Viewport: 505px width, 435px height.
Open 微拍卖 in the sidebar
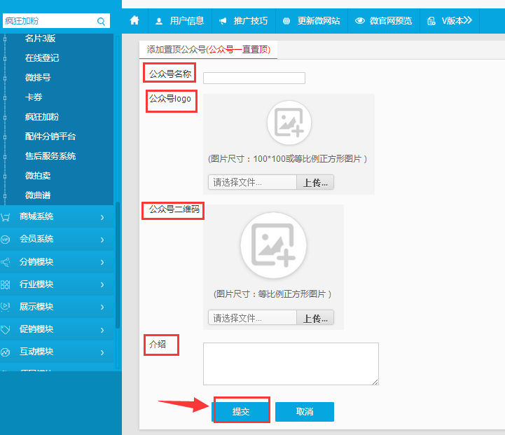(38, 176)
